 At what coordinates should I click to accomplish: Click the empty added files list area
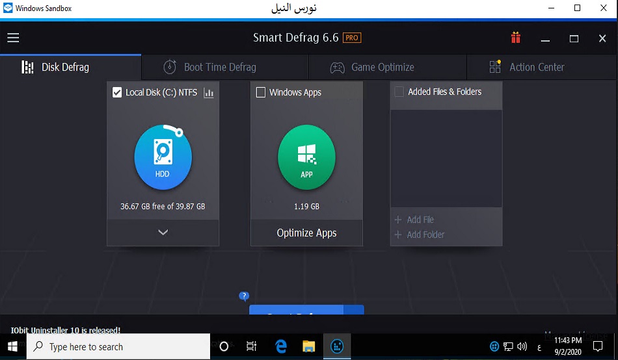pyautogui.click(x=446, y=159)
